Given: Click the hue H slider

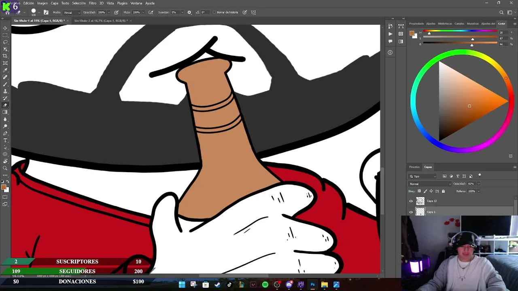Looking at the screenshot, I should coord(460,32).
